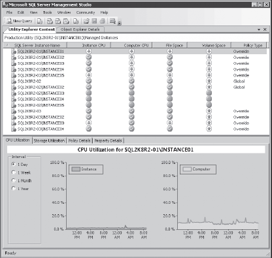The height and width of the screenshot is (258, 272).
Task: Select the 1 Week interval radio button
Action: coord(14,172)
